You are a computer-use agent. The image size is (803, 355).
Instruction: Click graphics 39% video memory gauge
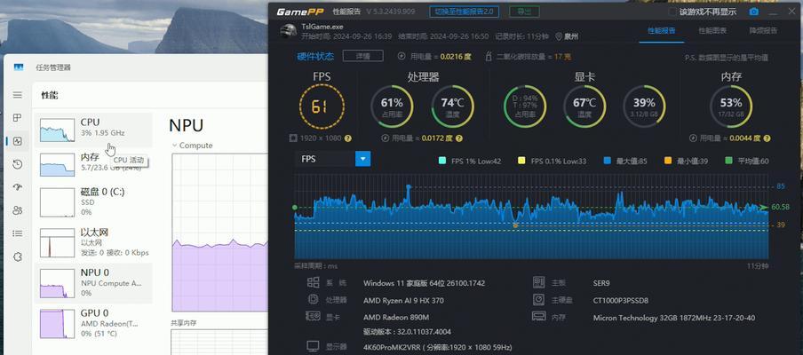(644, 106)
